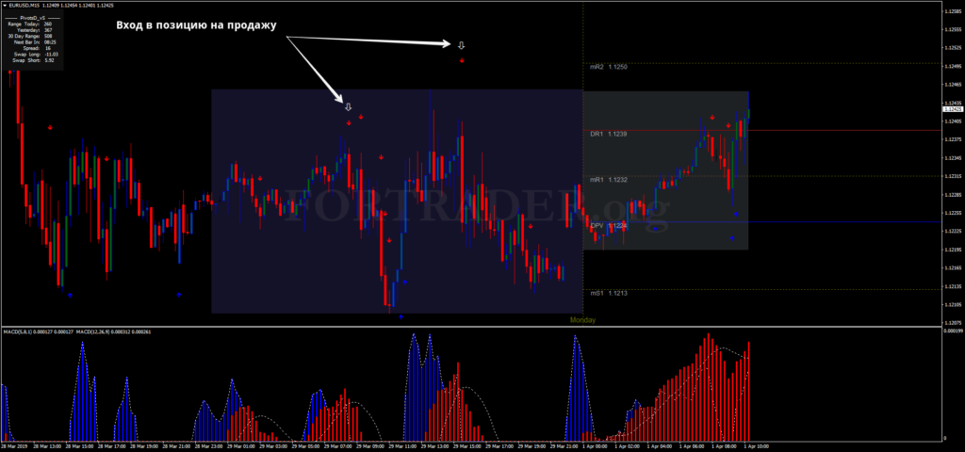Viewport: 965px width, 452px height.
Task: Select the mR1 1.1232 pivot level label
Action: [x=608, y=179]
